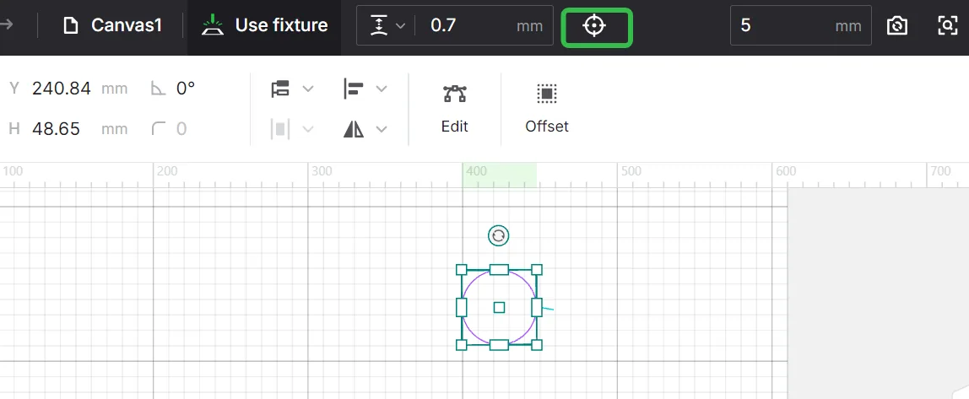
Task: Click the right-middle resize handle of selection
Action: point(537,307)
